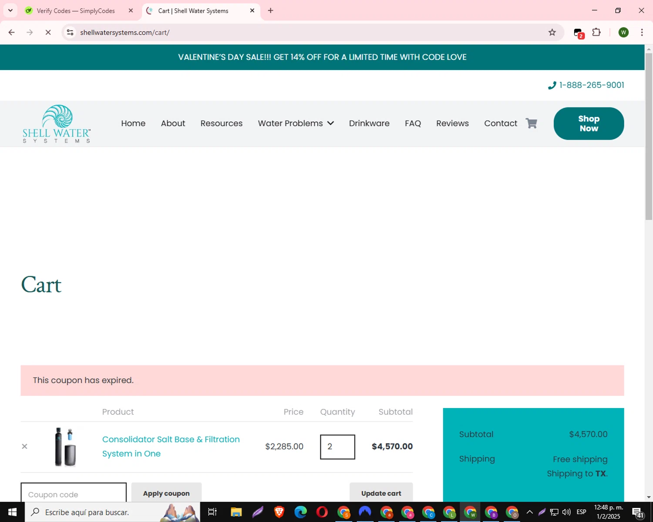Image resolution: width=653 pixels, height=522 pixels.
Task: Launch Opera browser from the taskbar
Action: tap(322, 512)
